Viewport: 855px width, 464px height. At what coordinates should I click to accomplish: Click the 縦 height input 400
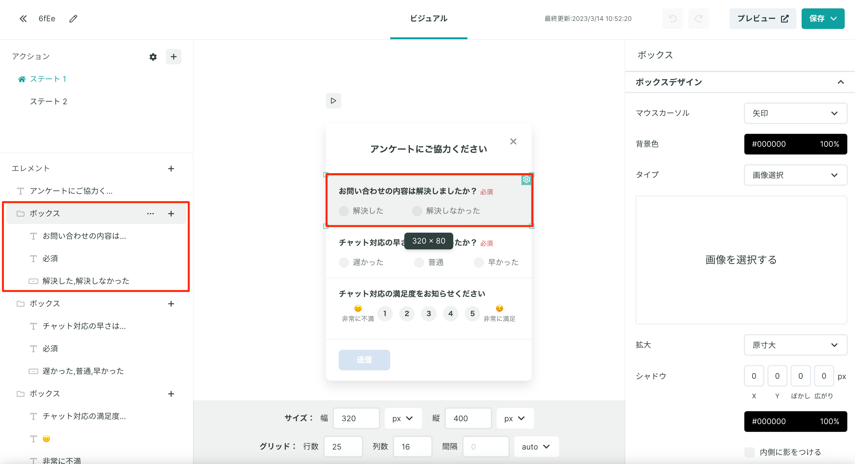tap(468, 418)
